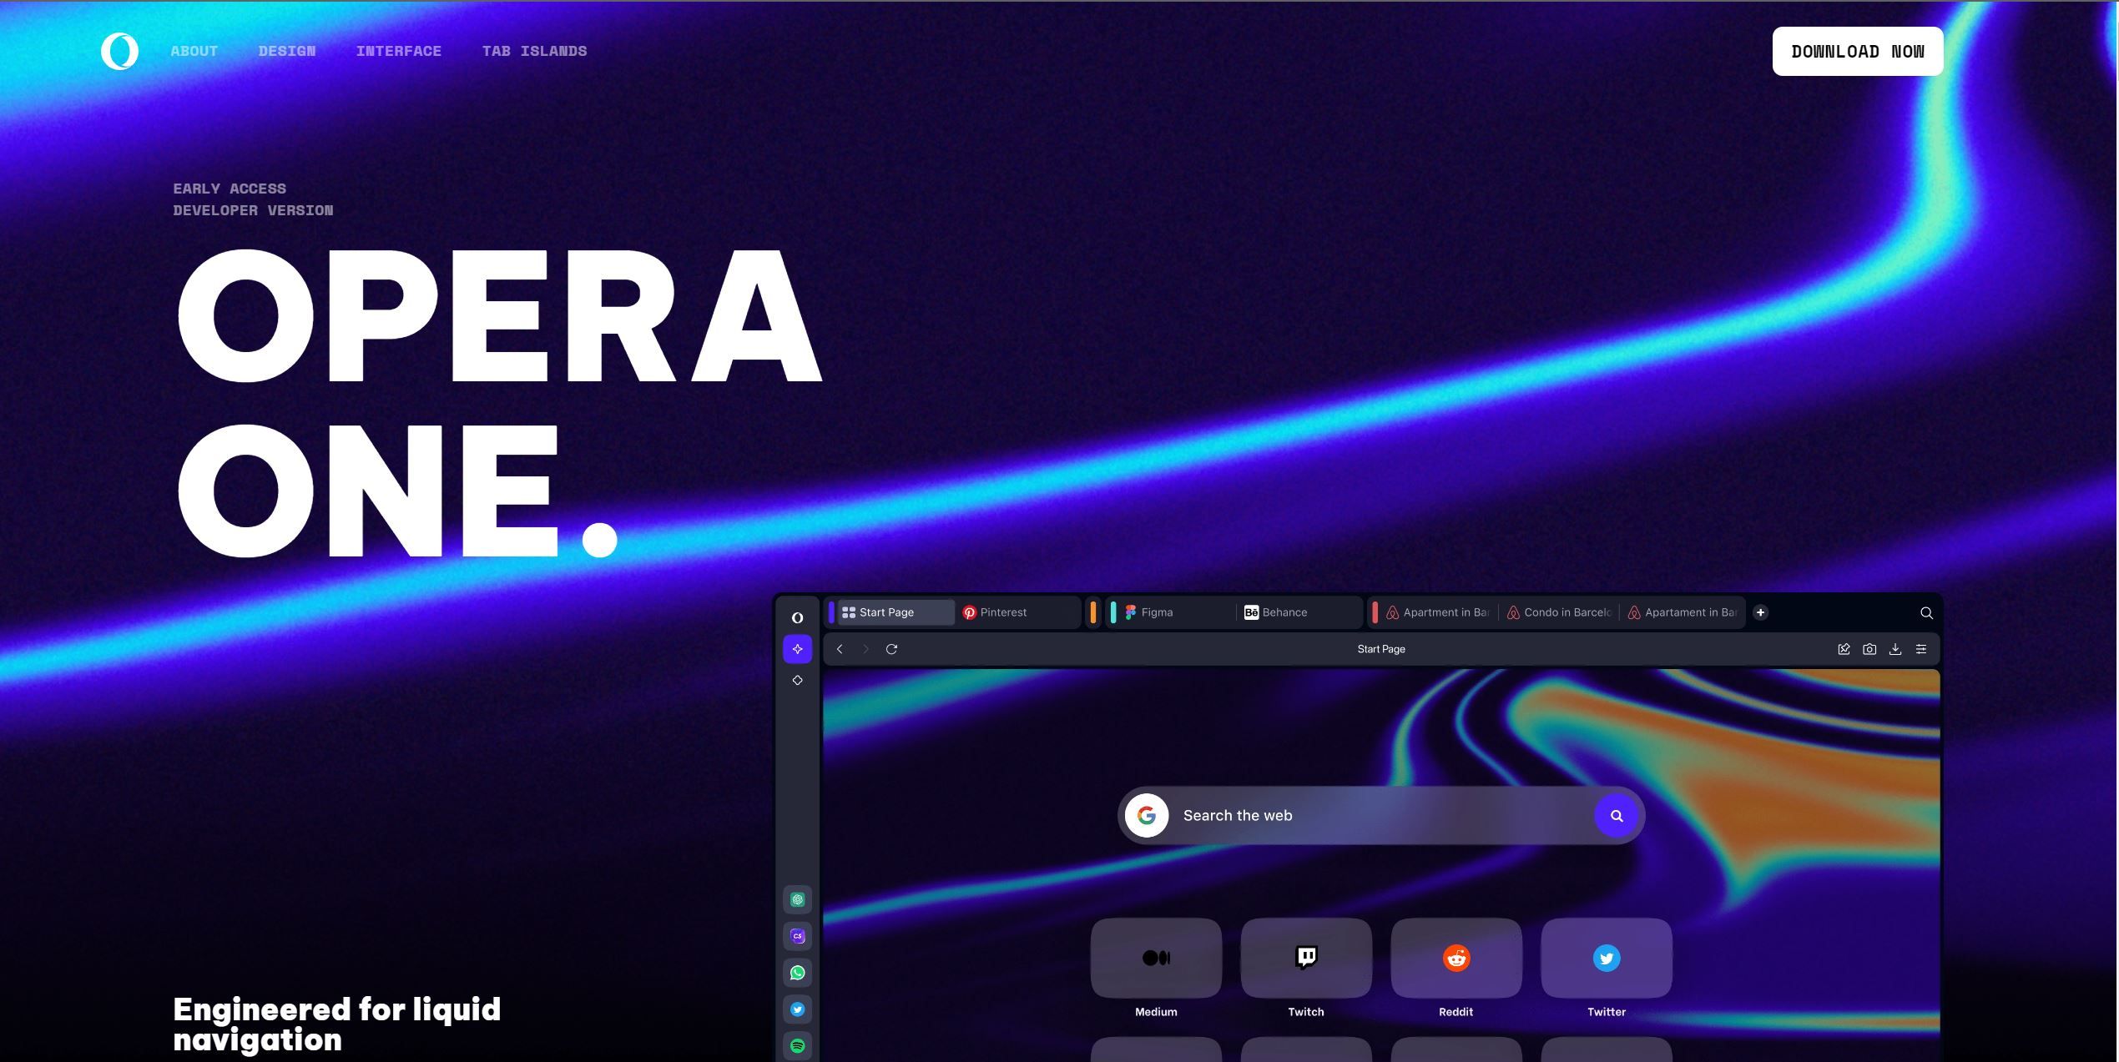
Task: Click the bookmark/save page icon
Action: [1844, 649]
